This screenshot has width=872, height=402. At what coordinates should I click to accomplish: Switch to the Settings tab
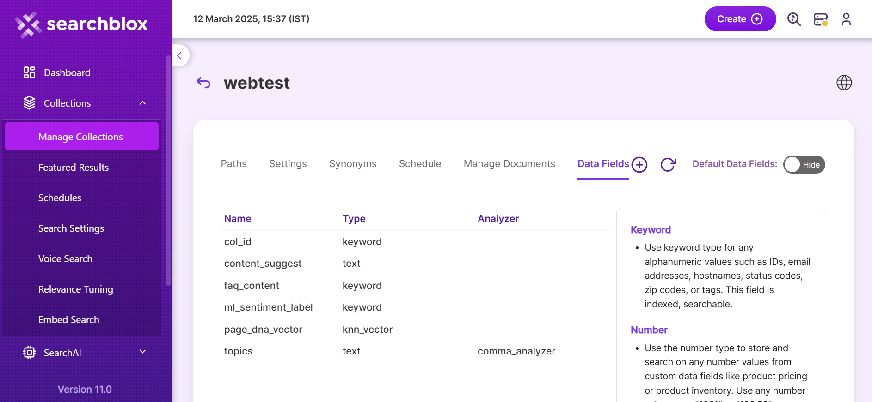288,164
